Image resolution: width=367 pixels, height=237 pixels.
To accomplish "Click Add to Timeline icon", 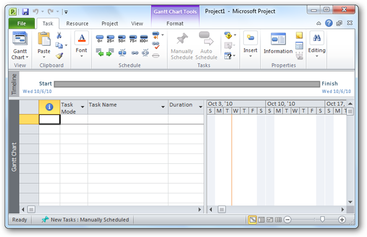I will click(299, 56).
